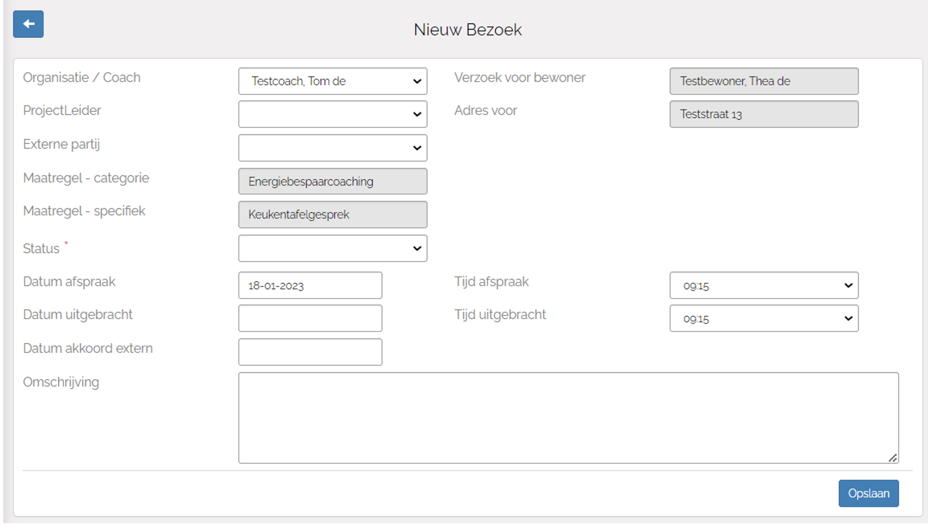This screenshot has width=928, height=524.
Task: Click the Maatregel - categorie field Energiebespaarcoaching
Action: pos(332,181)
